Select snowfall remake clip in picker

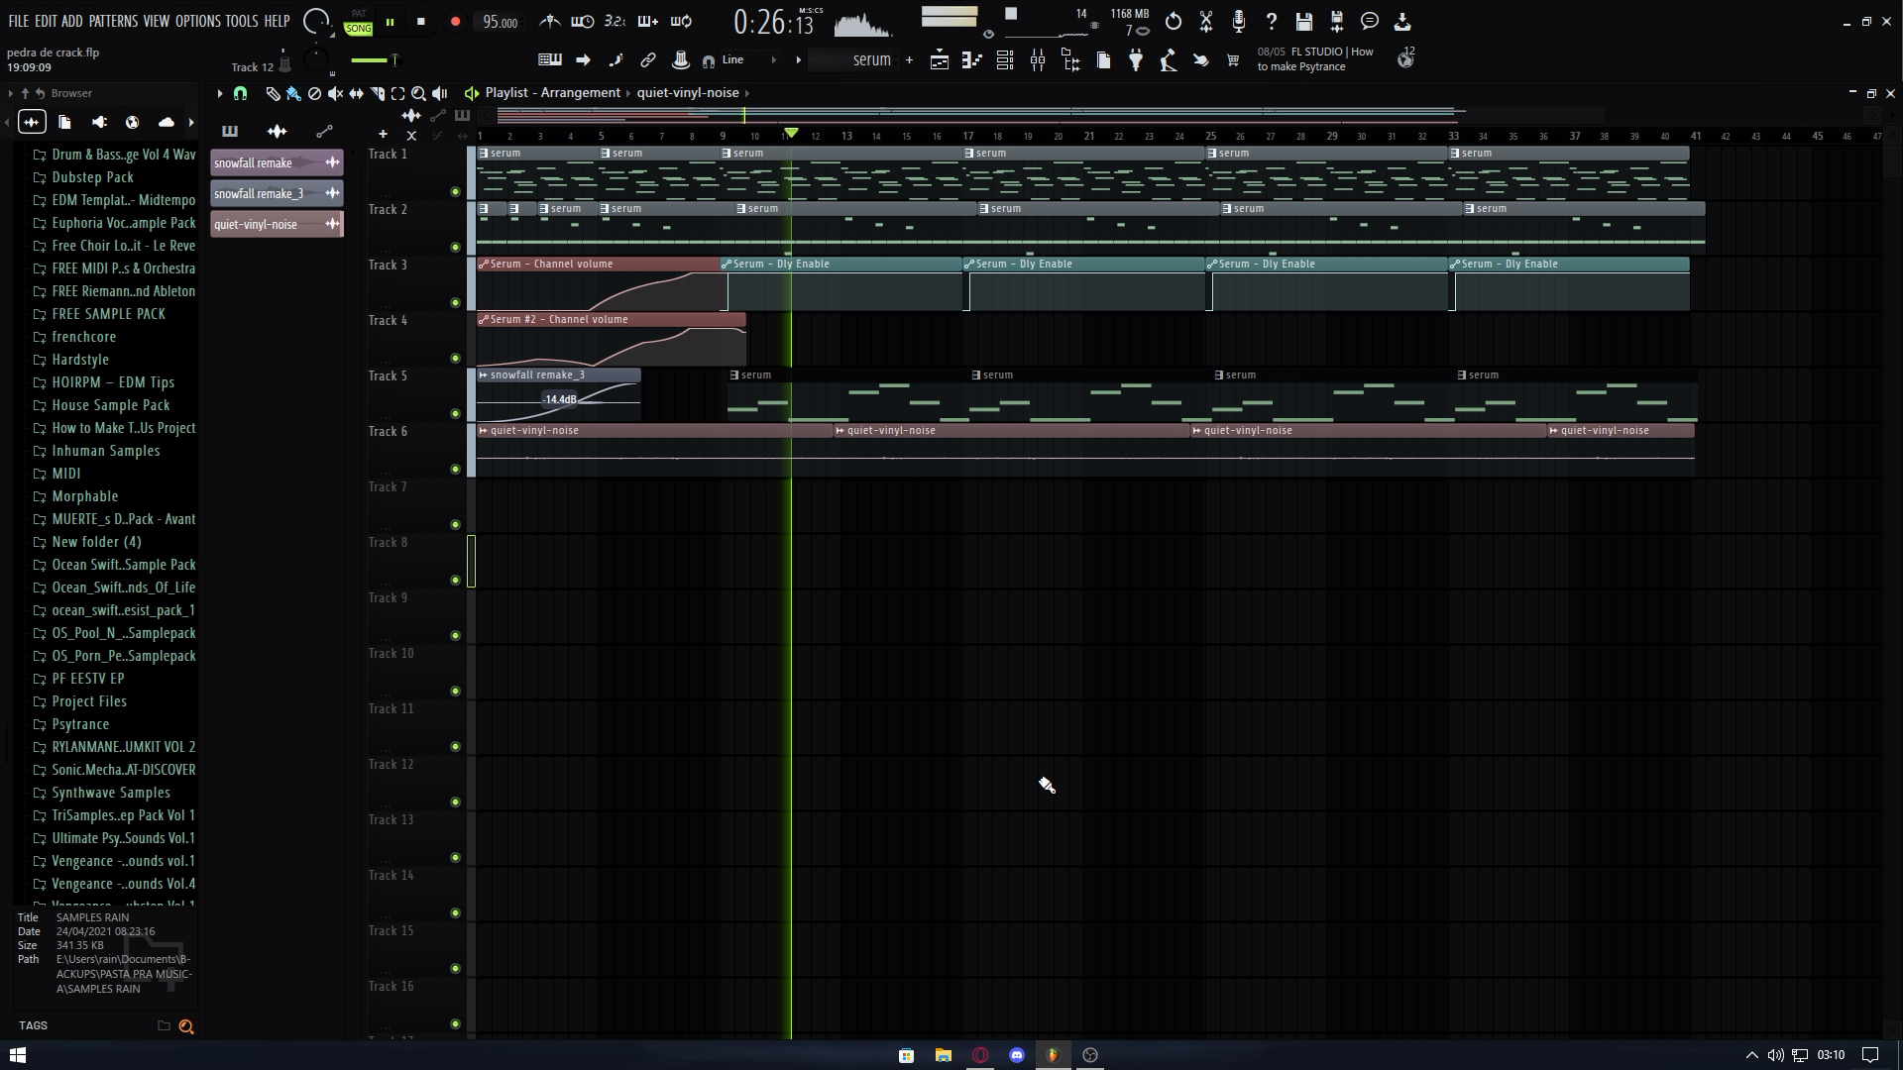[277, 163]
